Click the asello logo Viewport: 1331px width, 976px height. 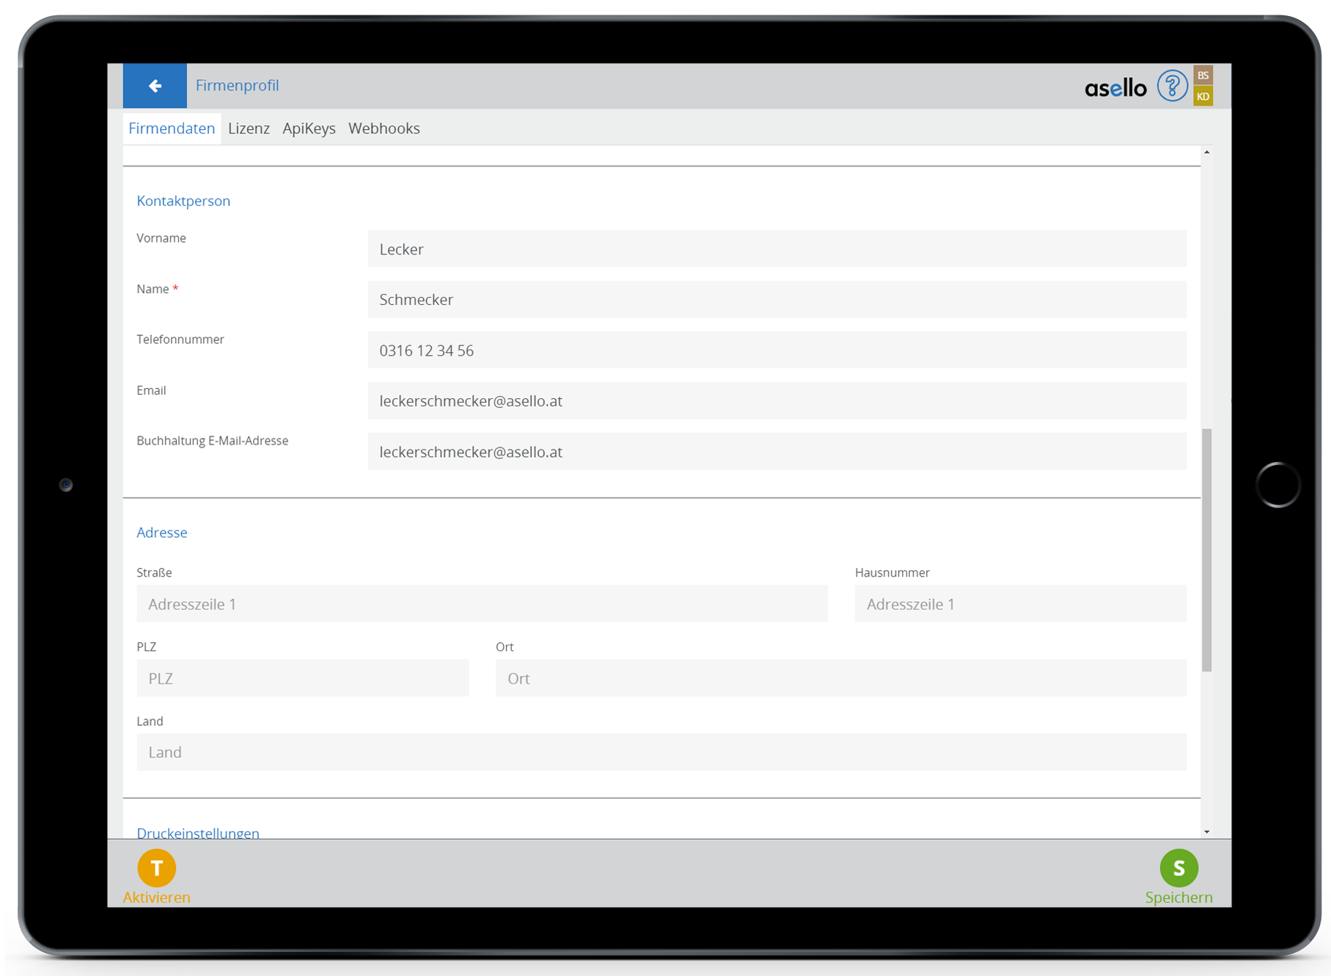pos(1115,88)
